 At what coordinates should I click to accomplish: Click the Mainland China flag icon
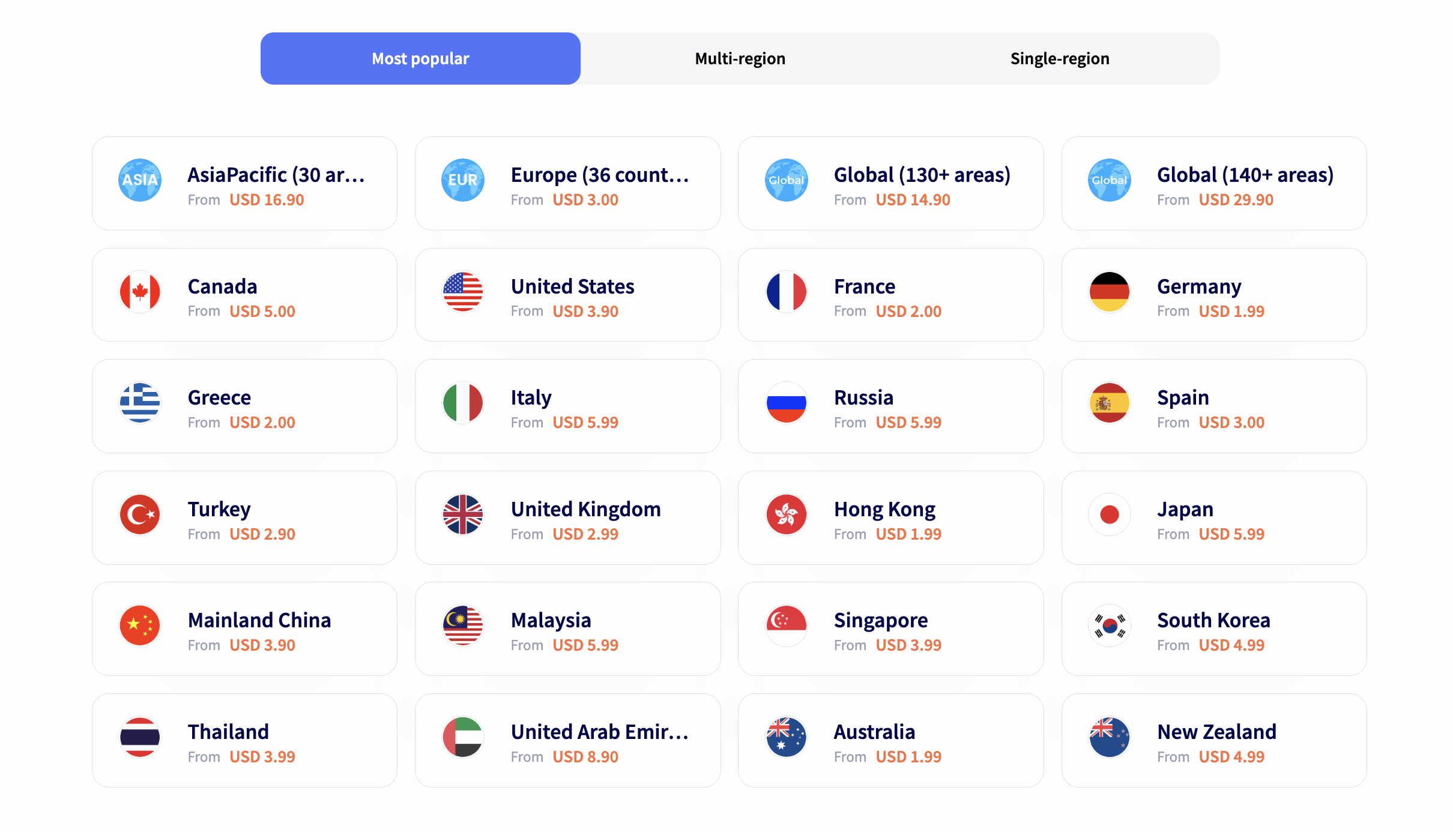139,626
